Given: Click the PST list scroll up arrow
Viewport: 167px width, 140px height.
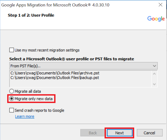Looking at the screenshot, I should tap(154, 74).
